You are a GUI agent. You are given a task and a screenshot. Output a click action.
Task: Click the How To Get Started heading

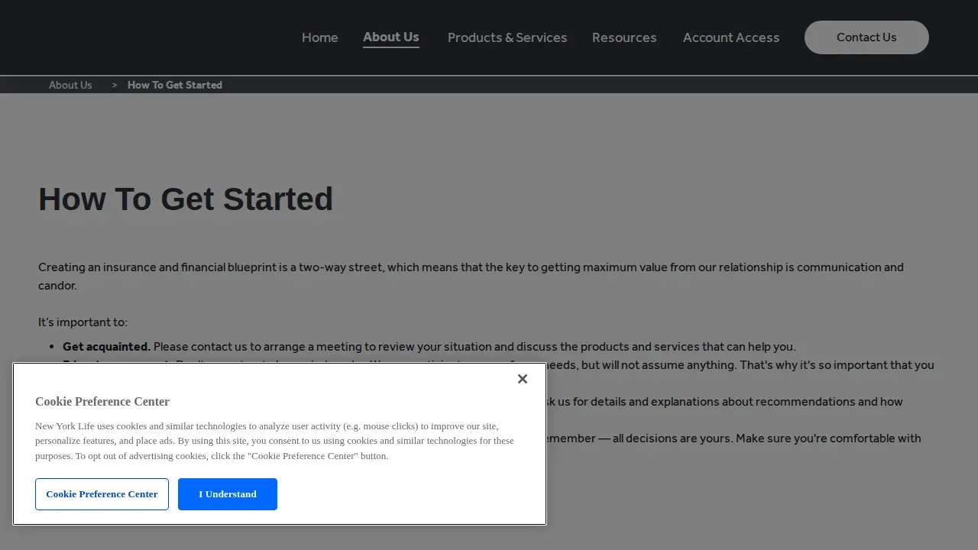(186, 199)
